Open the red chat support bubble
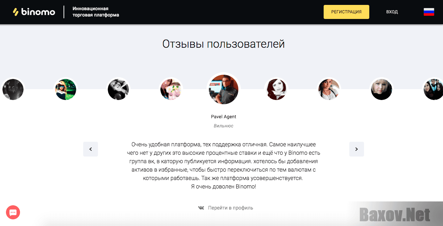The width and height of the screenshot is (443, 226). pyautogui.click(x=13, y=212)
